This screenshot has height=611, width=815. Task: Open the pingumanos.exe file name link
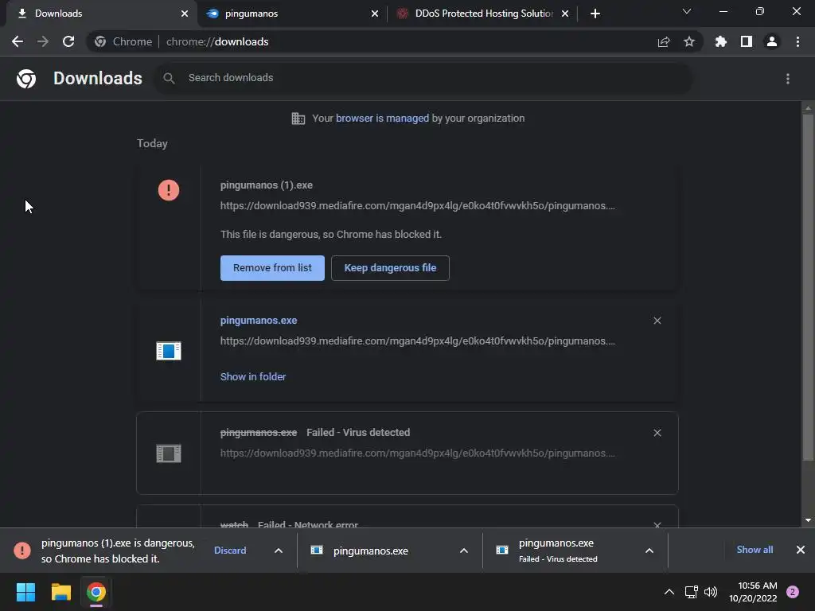(x=259, y=321)
